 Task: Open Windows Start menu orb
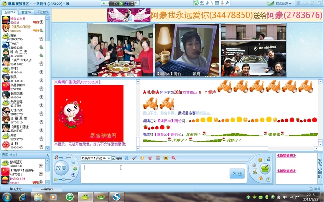[7, 196]
